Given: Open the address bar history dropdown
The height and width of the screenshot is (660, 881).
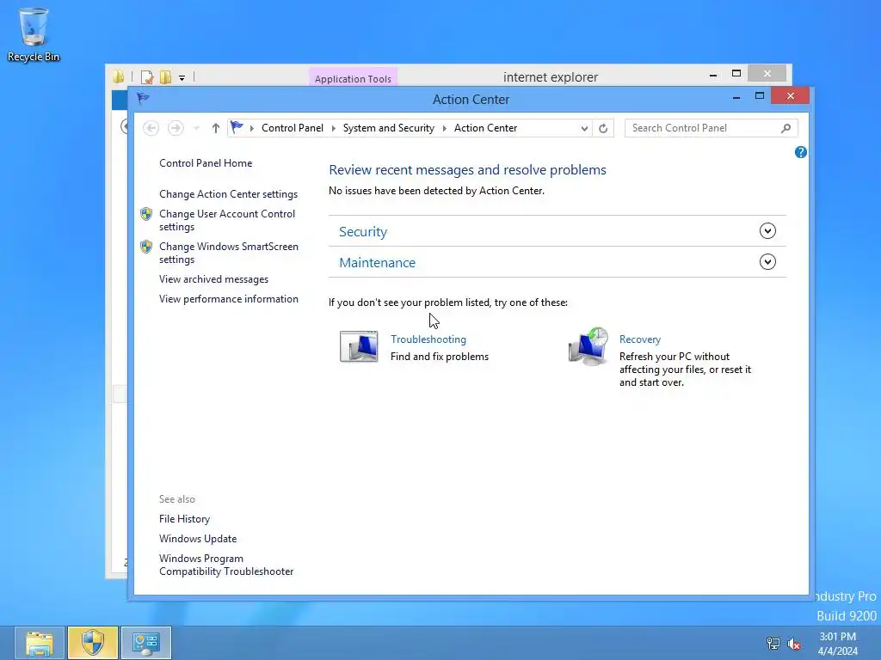Looking at the screenshot, I should click(x=584, y=129).
